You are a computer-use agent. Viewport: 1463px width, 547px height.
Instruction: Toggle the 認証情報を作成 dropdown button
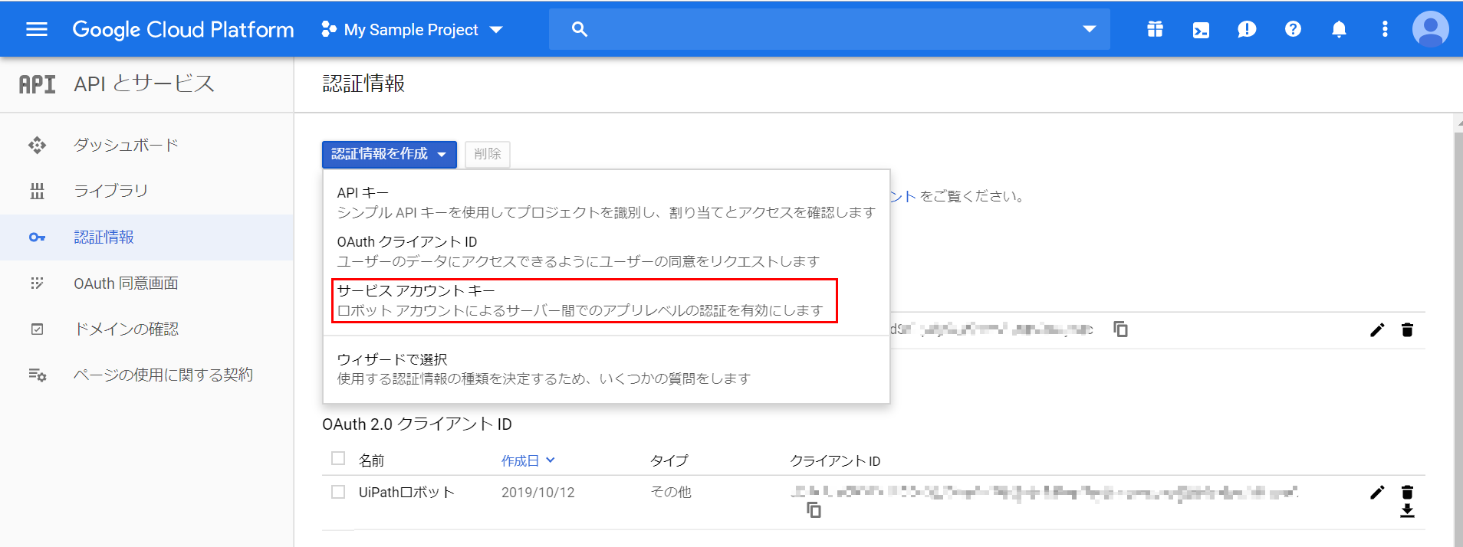coord(389,154)
